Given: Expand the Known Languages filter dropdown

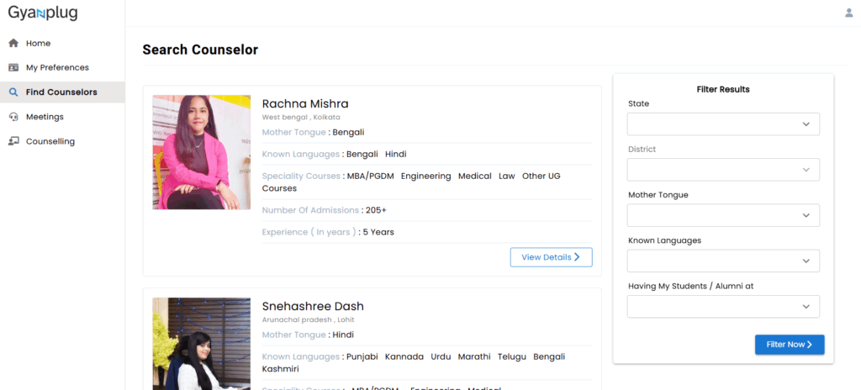Looking at the screenshot, I should click(x=723, y=261).
